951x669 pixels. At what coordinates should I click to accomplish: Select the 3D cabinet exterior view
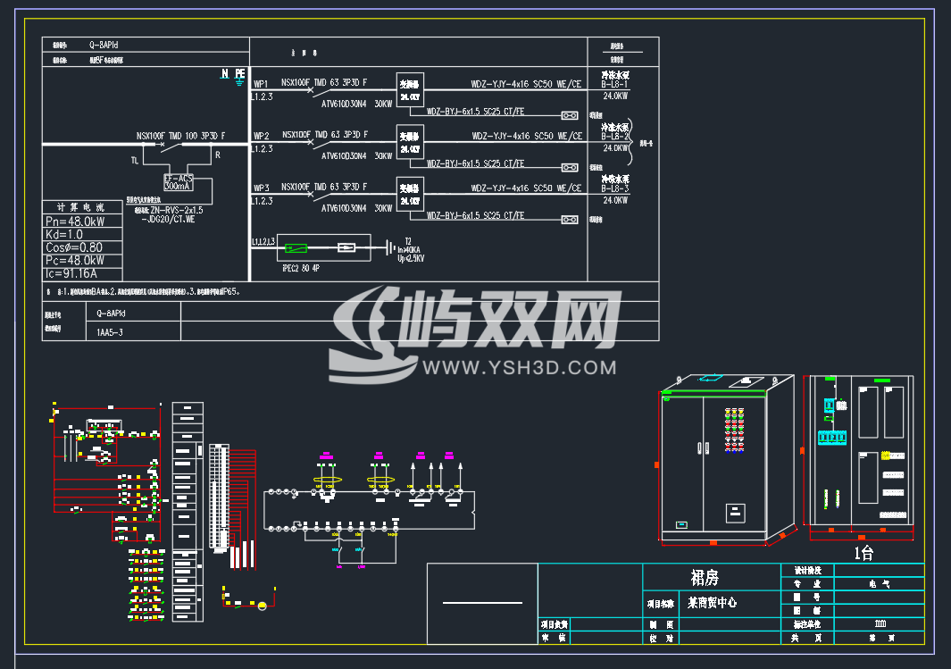coord(726,460)
